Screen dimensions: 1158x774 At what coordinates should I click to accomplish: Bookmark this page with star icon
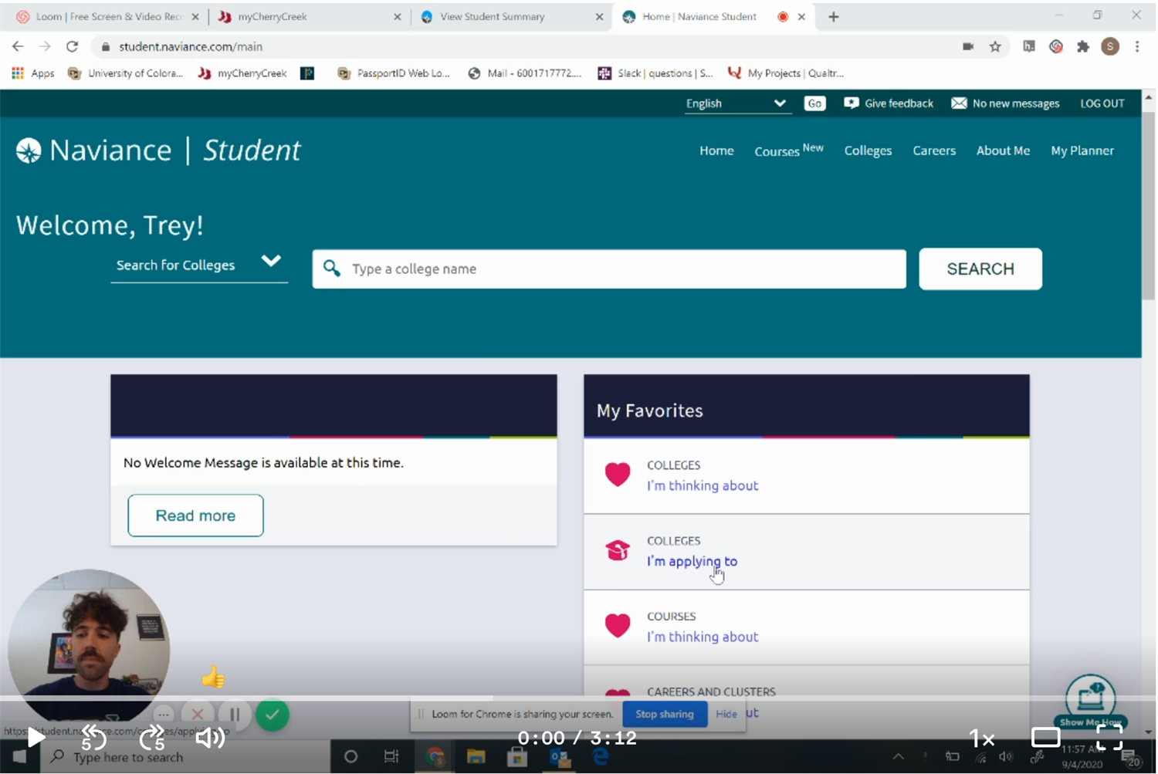(995, 46)
